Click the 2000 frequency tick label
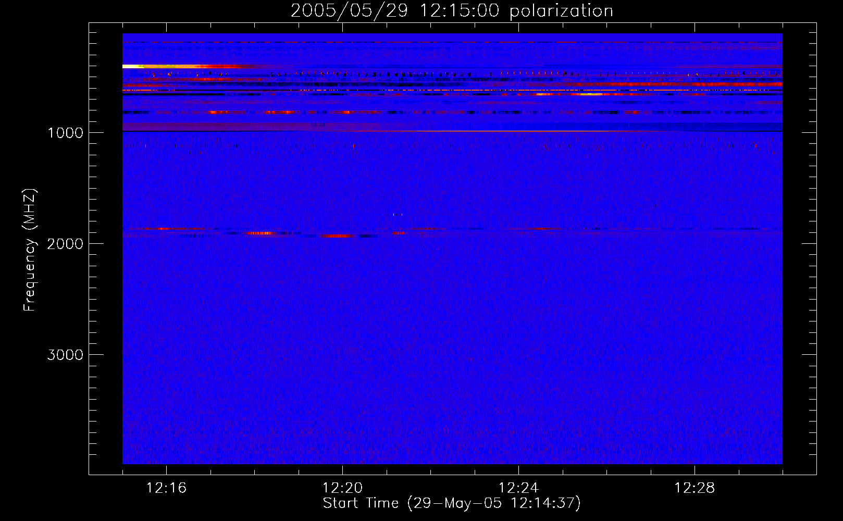The width and height of the screenshot is (843, 521). 65,244
